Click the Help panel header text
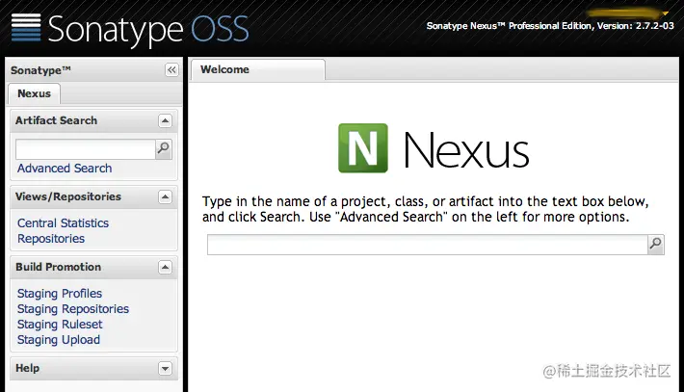The width and height of the screenshot is (684, 392). pyautogui.click(x=28, y=369)
